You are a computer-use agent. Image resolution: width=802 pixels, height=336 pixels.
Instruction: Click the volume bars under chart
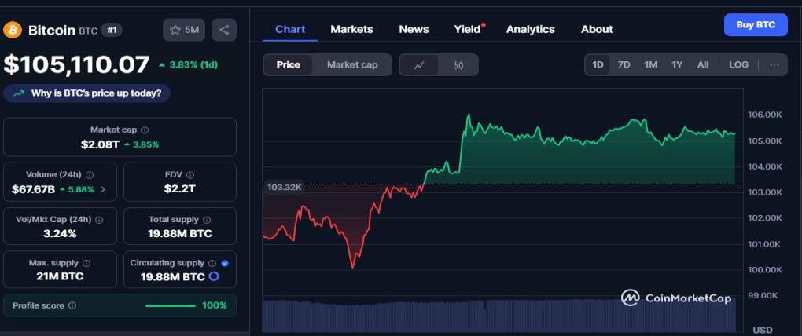coord(498,316)
